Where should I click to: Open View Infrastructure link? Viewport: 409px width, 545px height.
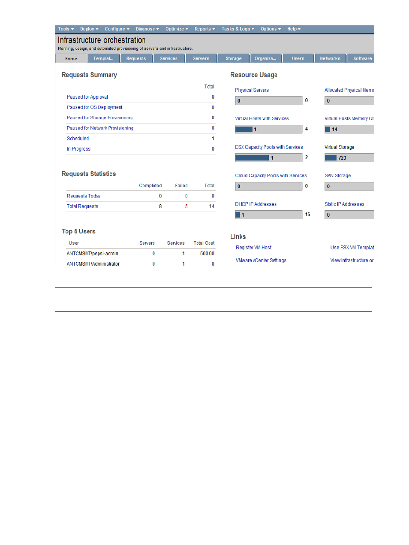pos(352,260)
